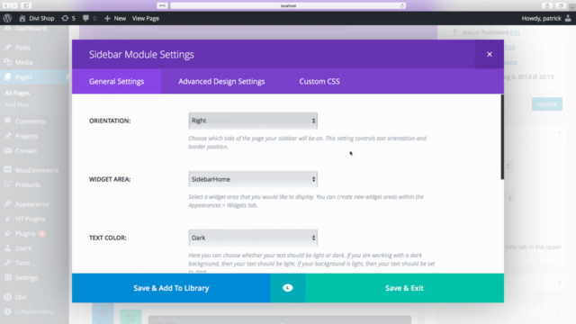Click the browser share icon

click(x=547, y=5)
